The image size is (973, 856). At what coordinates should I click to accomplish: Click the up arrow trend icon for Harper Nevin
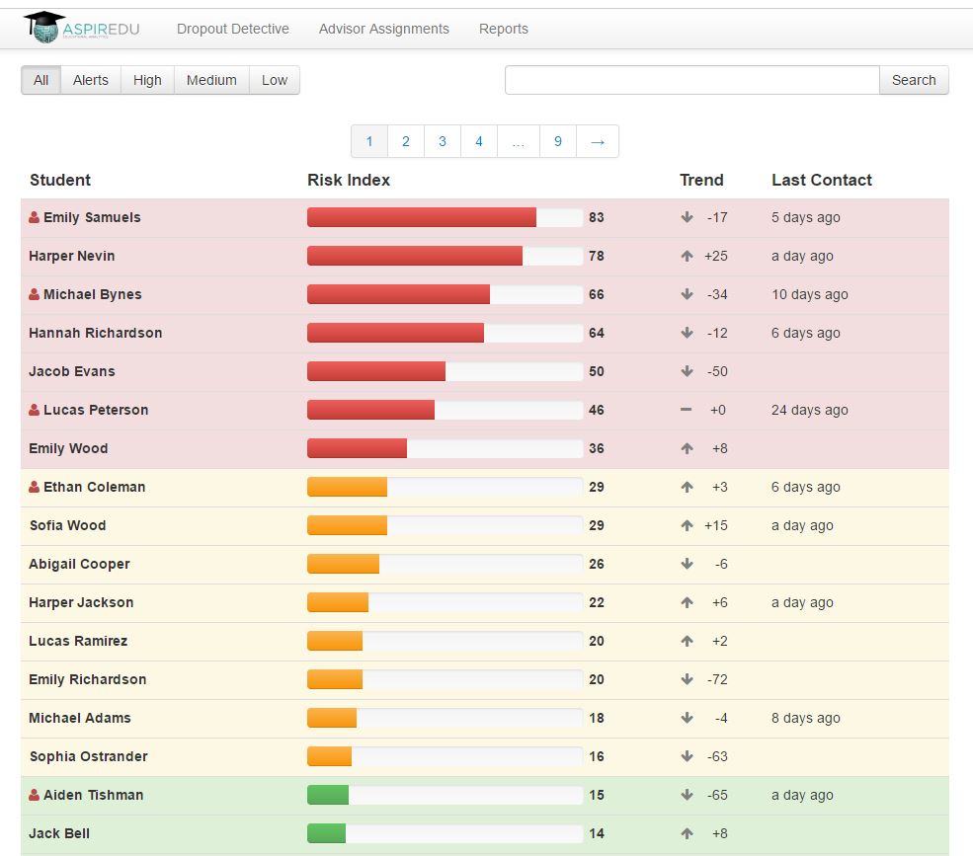click(x=687, y=256)
